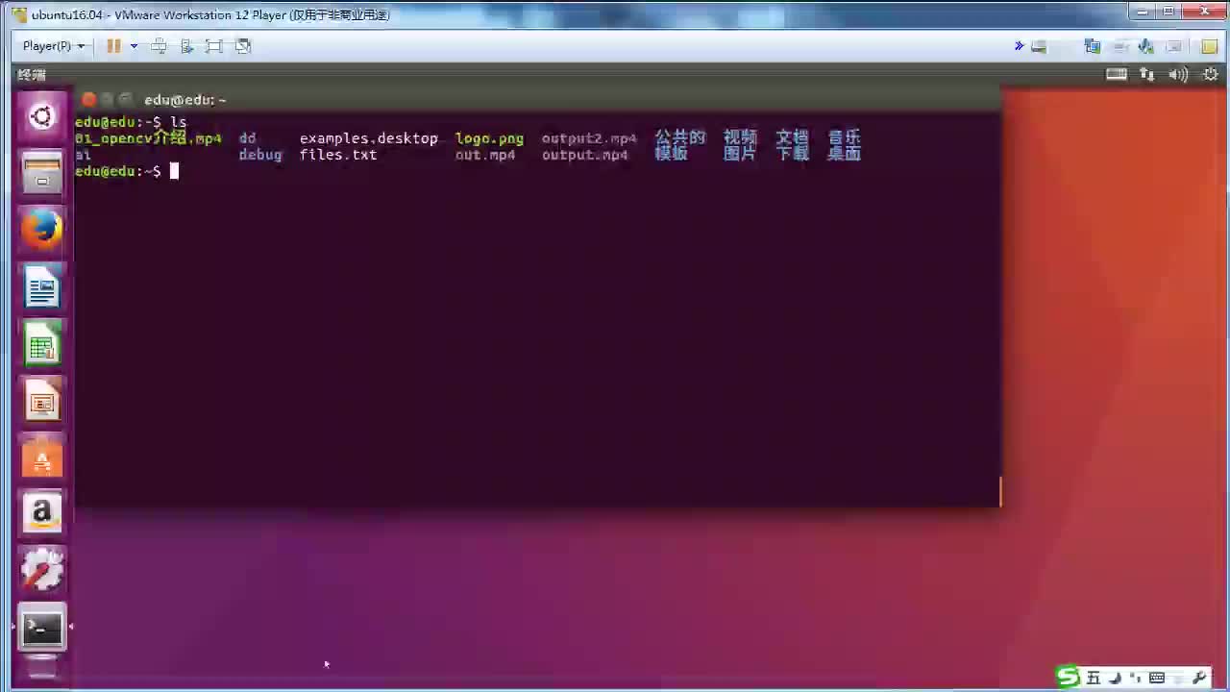Click the terminal title edu@edu: ~
Image resolution: width=1230 pixels, height=692 pixels.
[185, 100]
